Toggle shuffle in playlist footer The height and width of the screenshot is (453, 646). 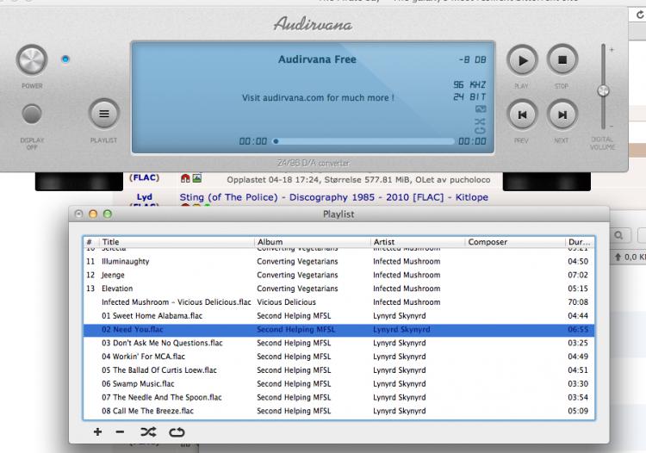click(148, 431)
